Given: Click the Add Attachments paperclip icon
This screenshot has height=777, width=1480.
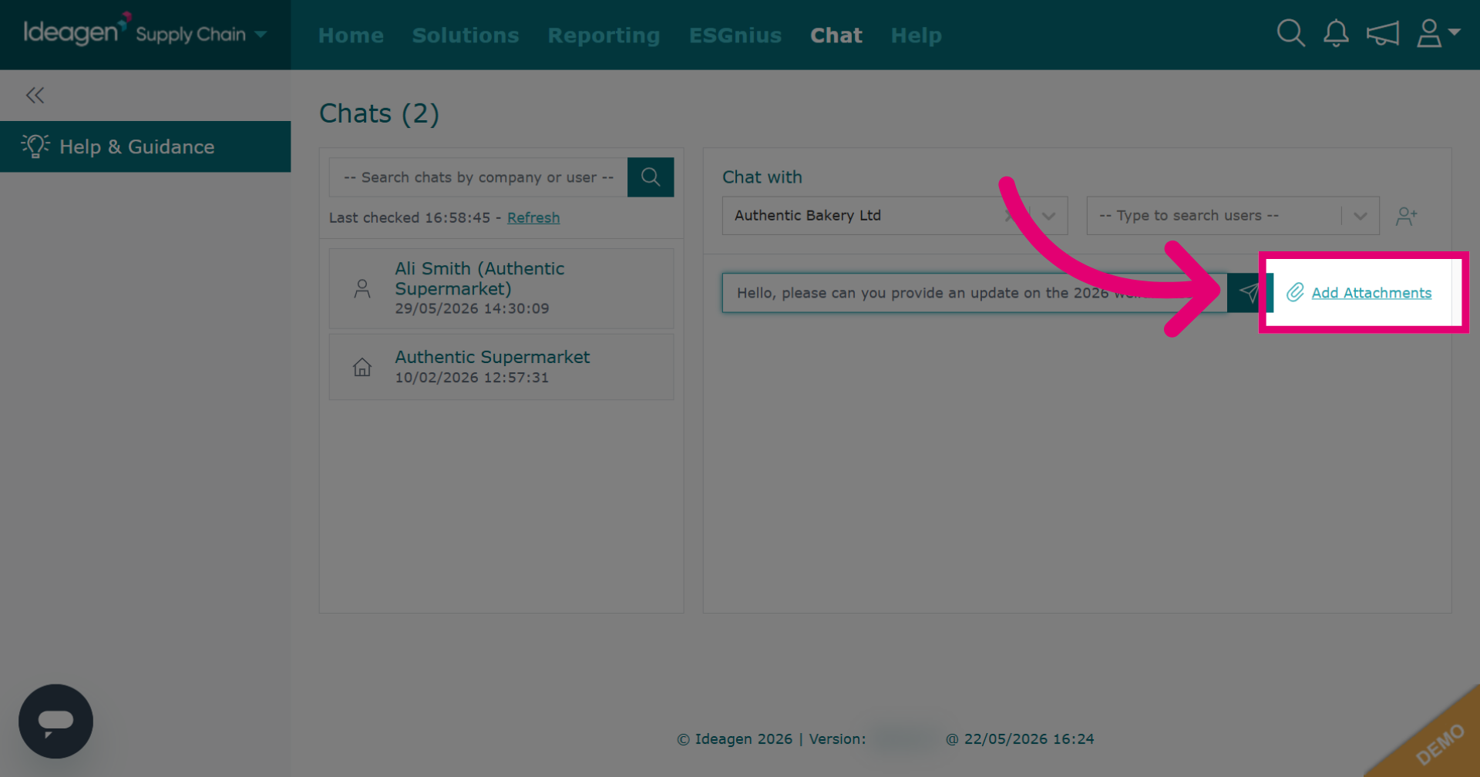Looking at the screenshot, I should tap(1295, 292).
